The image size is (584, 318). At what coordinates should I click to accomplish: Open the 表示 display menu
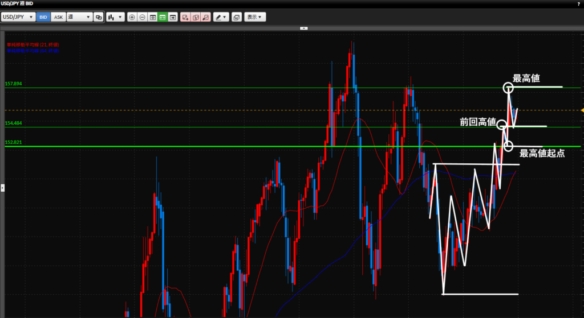(255, 17)
